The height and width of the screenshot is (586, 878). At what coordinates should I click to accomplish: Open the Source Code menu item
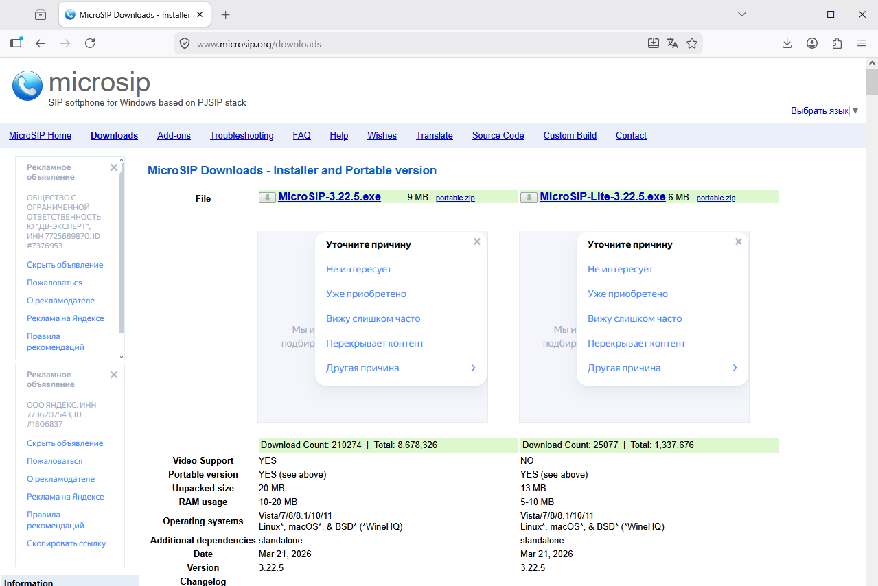click(498, 135)
